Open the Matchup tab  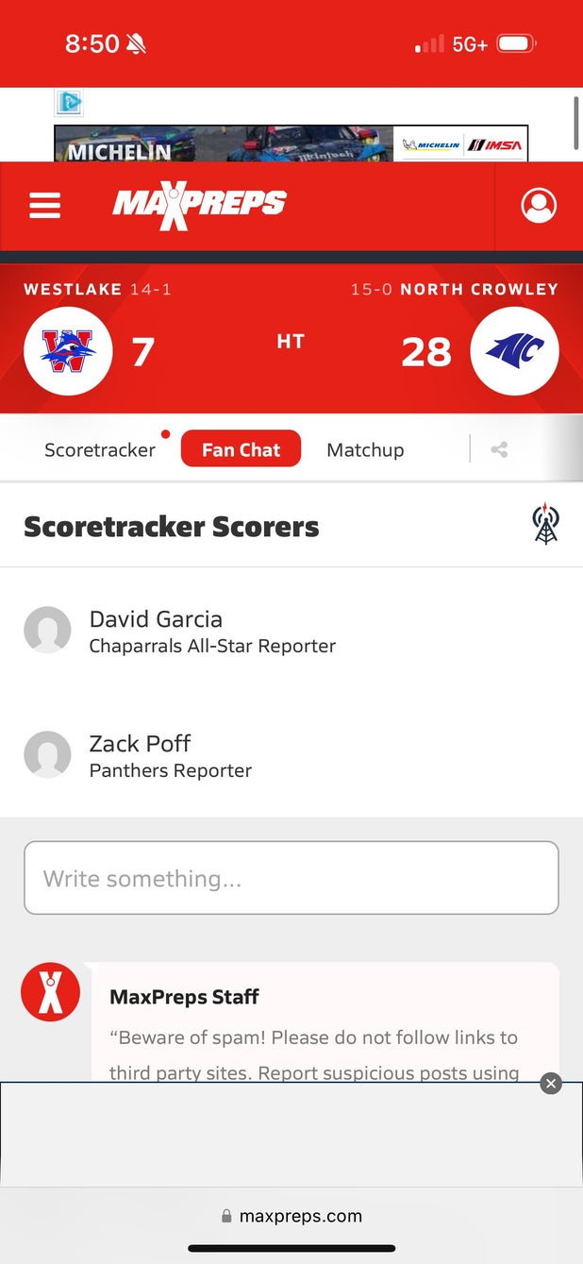pos(365,450)
